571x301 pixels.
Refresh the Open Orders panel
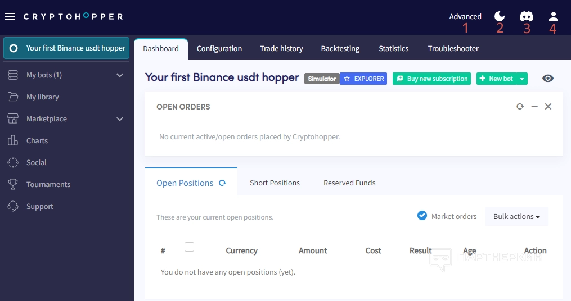(520, 107)
